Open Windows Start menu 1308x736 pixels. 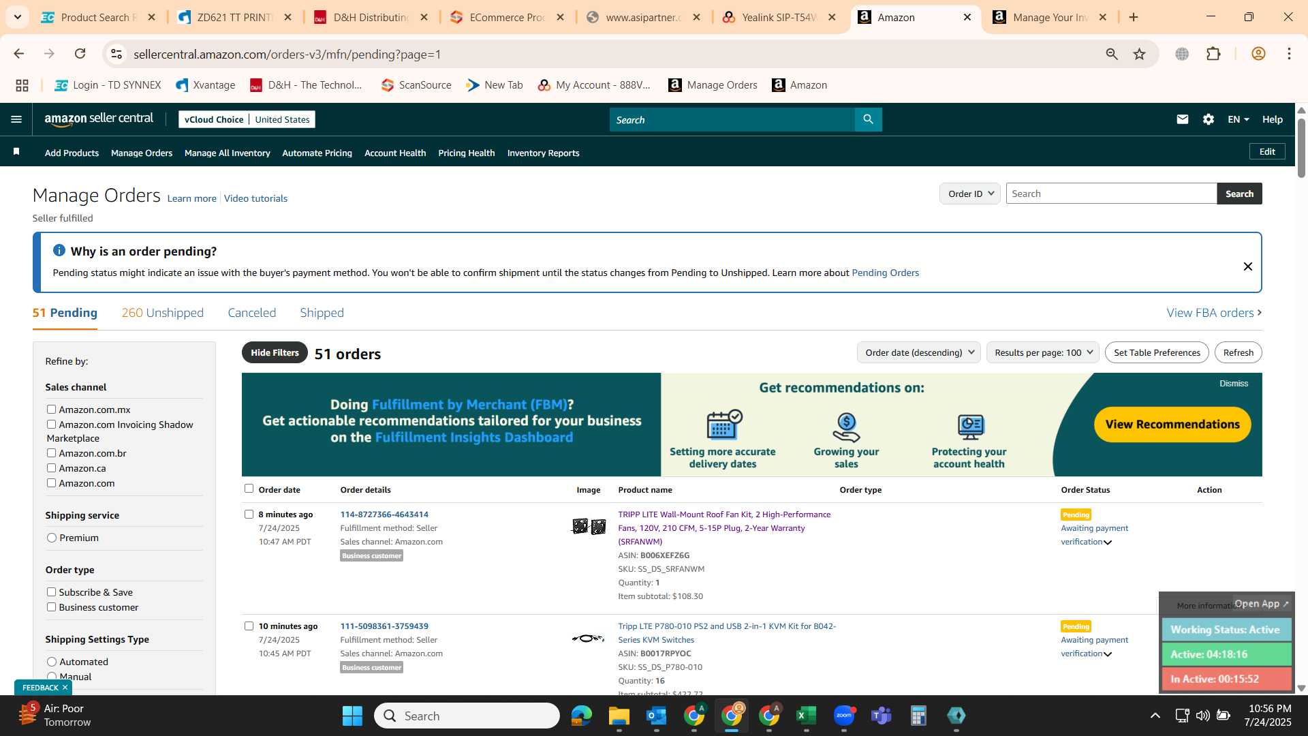tap(352, 716)
